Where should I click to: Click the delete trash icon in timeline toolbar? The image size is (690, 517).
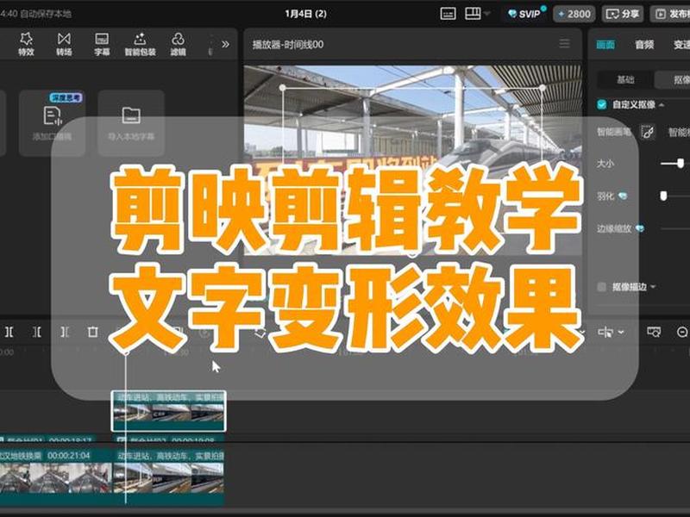click(92, 332)
